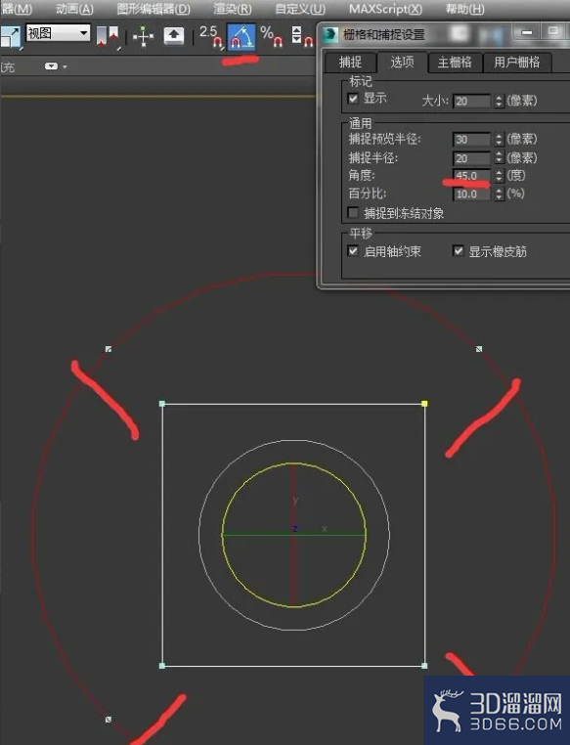Click the Use Pivot Point Center icon
The image size is (570, 745).
(108, 37)
